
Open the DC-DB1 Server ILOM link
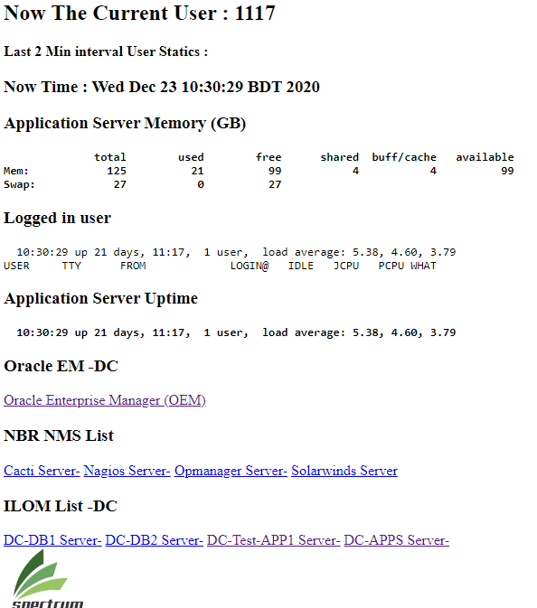[52, 539]
